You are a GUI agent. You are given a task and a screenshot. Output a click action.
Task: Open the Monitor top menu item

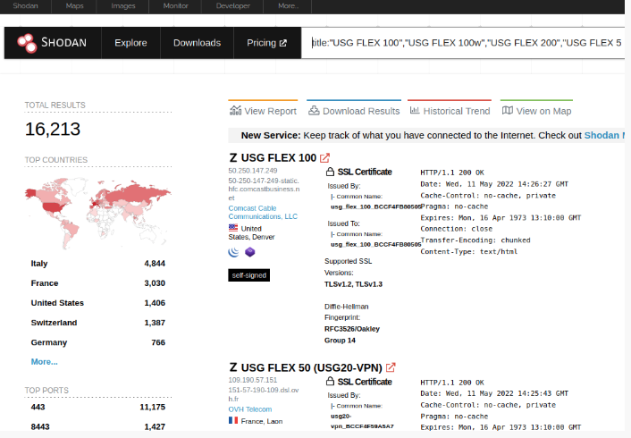point(175,5)
